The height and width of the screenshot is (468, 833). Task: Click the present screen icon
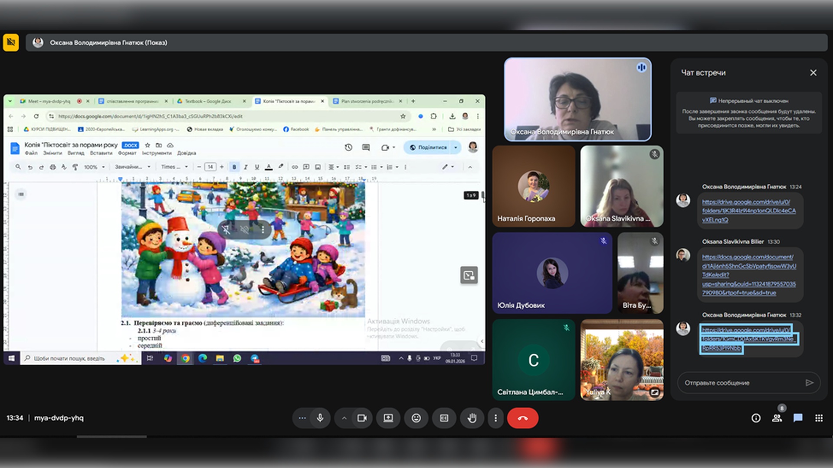(388, 418)
